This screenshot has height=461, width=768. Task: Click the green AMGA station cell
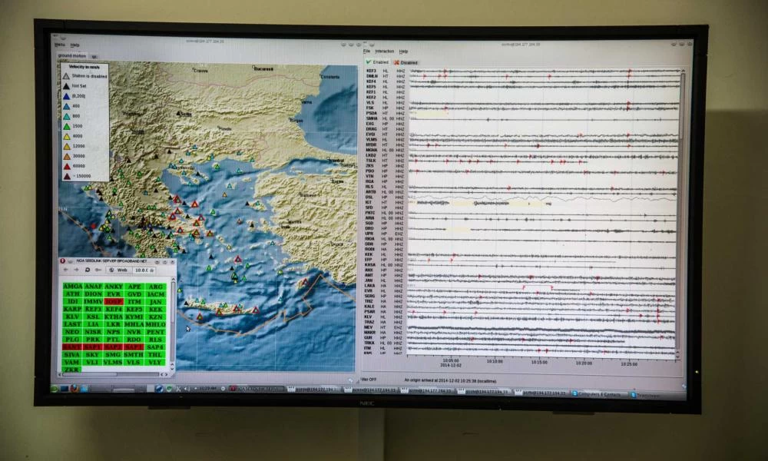tap(72, 286)
